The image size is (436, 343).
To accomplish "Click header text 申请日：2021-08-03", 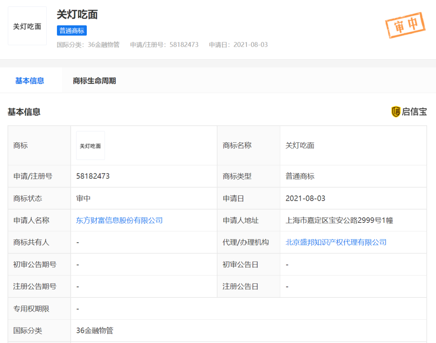I will [x=238, y=45].
